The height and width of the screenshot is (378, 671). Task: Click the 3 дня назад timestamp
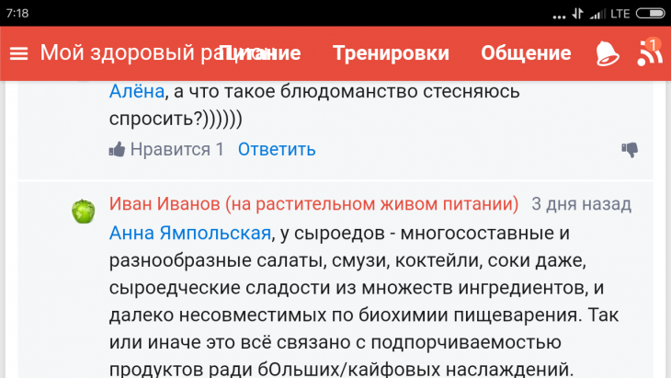[581, 203]
